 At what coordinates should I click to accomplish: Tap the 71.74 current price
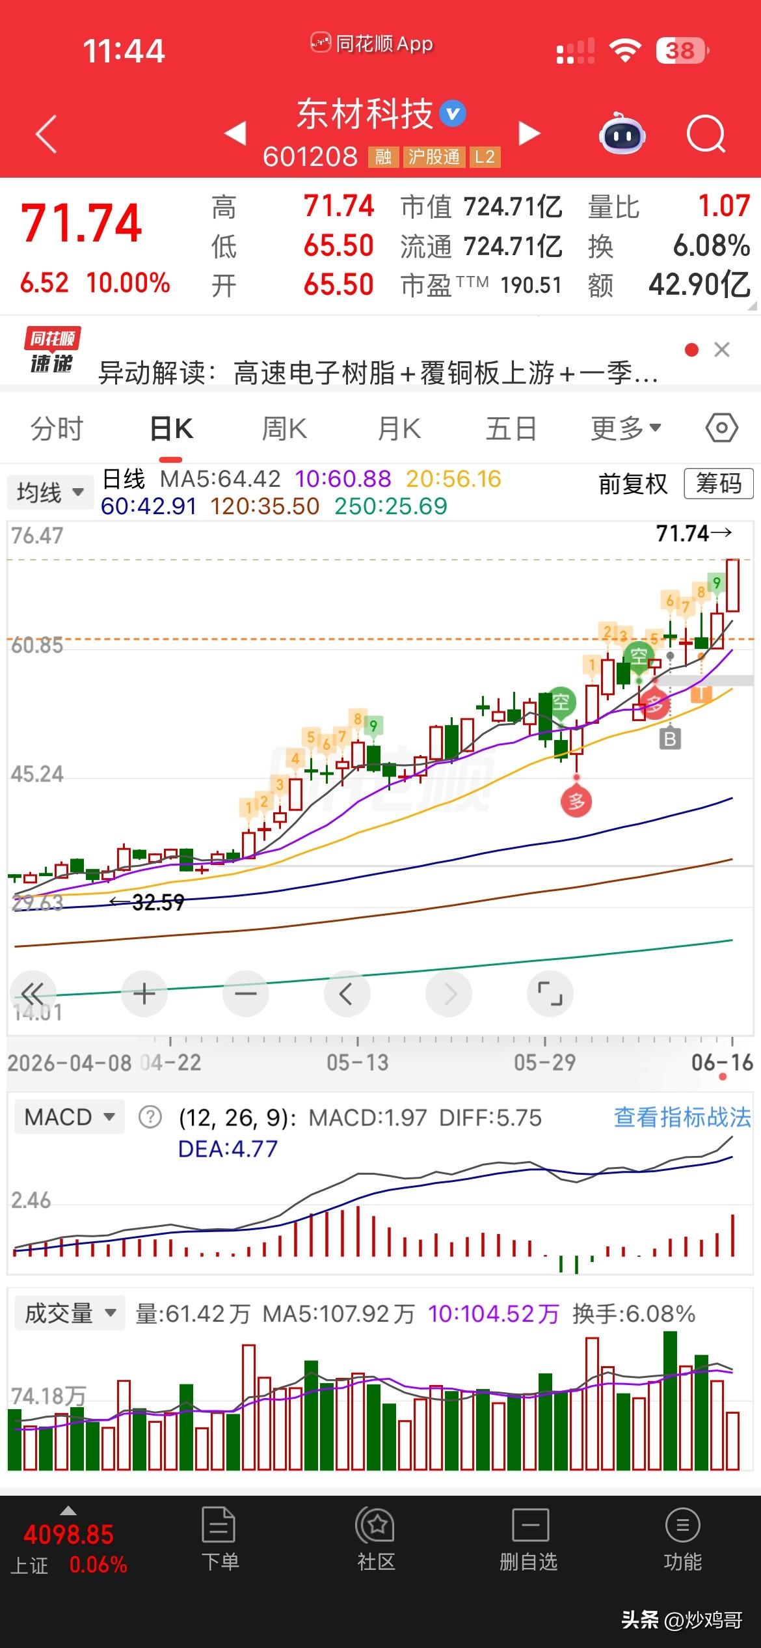tap(81, 223)
